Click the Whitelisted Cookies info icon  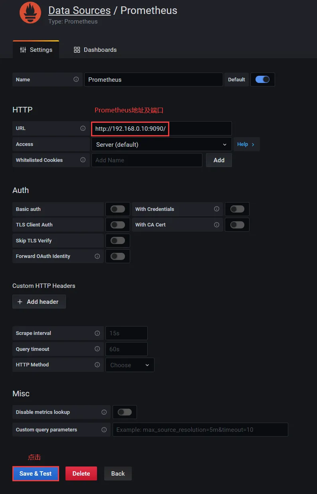tap(83, 160)
